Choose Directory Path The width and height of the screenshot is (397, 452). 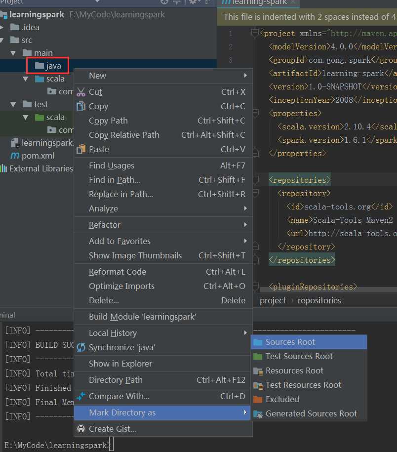[163, 380]
